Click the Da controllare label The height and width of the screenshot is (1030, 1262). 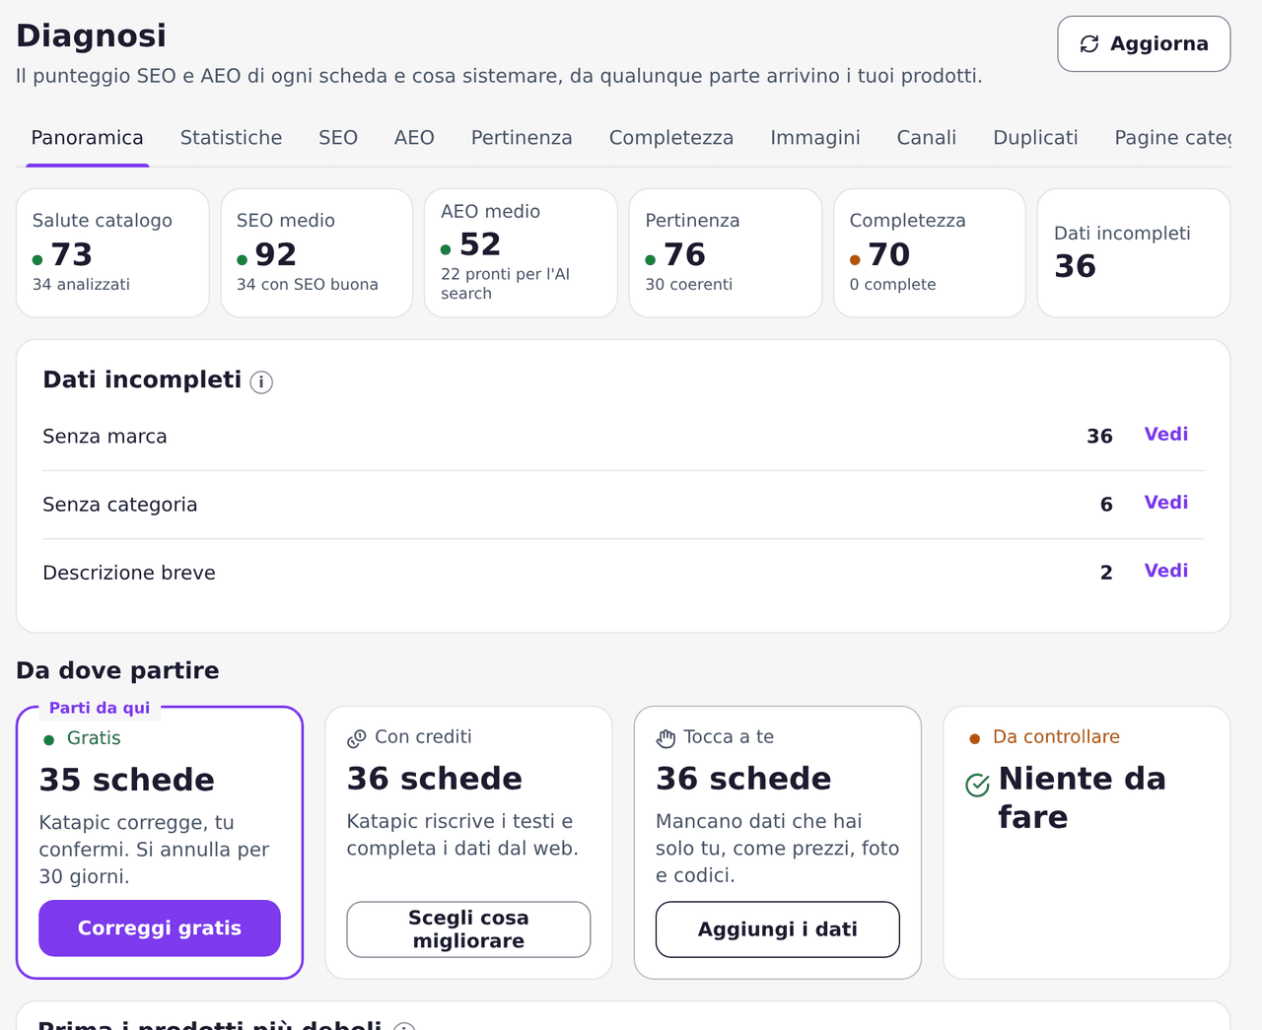coord(1056,737)
